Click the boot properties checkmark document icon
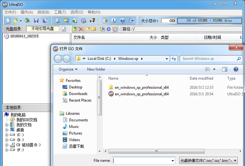Image resolution: width=245 pixels, height=166 pixels. click(x=64, y=29)
